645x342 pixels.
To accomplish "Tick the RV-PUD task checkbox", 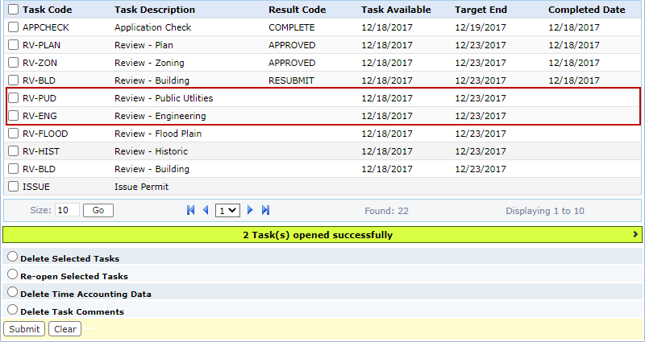I will point(13,98).
